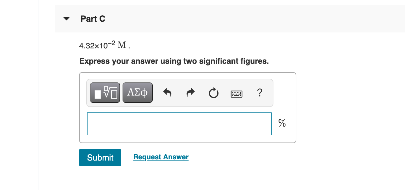Click the redo arrow in the toolbar
The image size is (405, 190).
pos(190,93)
